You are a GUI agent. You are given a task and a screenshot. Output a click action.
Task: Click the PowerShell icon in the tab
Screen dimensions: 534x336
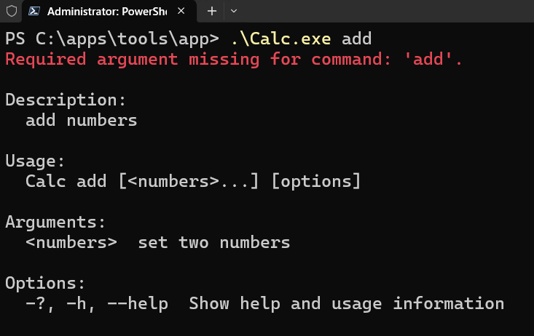tap(34, 11)
